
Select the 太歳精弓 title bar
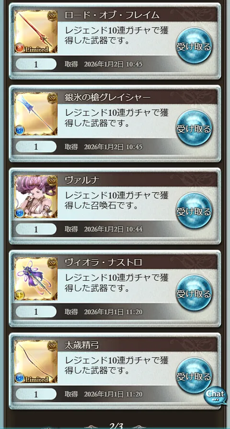138,345
